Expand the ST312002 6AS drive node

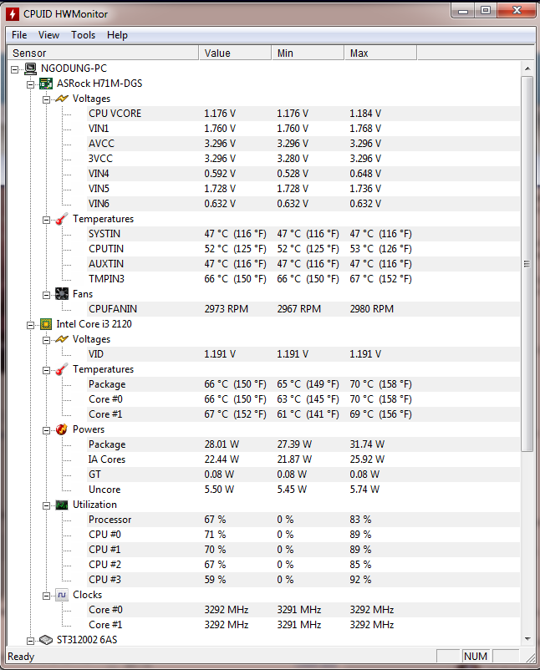tap(31, 640)
